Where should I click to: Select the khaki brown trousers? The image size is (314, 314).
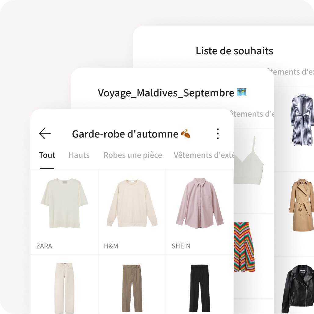(x=132, y=284)
